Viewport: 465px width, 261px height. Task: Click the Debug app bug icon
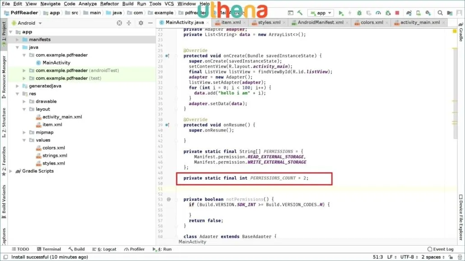tap(359, 13)
